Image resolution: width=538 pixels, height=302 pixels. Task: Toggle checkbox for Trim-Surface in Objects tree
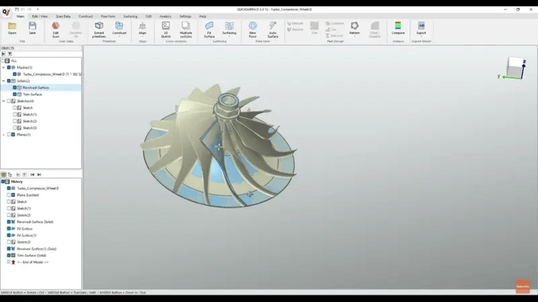(15, 95)
